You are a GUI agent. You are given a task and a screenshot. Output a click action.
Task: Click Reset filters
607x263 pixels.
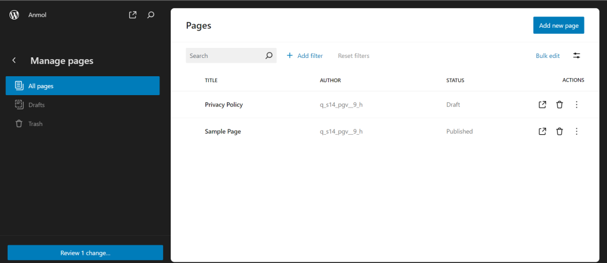(x=353, y=56)
